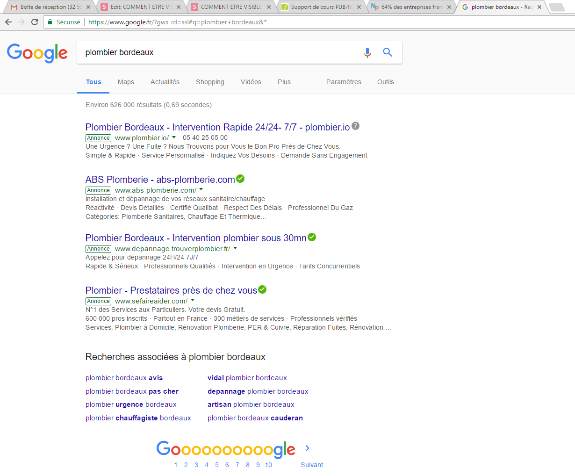Image resolution: width=575 pixels, height=476 pixels.
Task: Click the phone number 05 40 25 05 00
Action: (x=205, y=137)
